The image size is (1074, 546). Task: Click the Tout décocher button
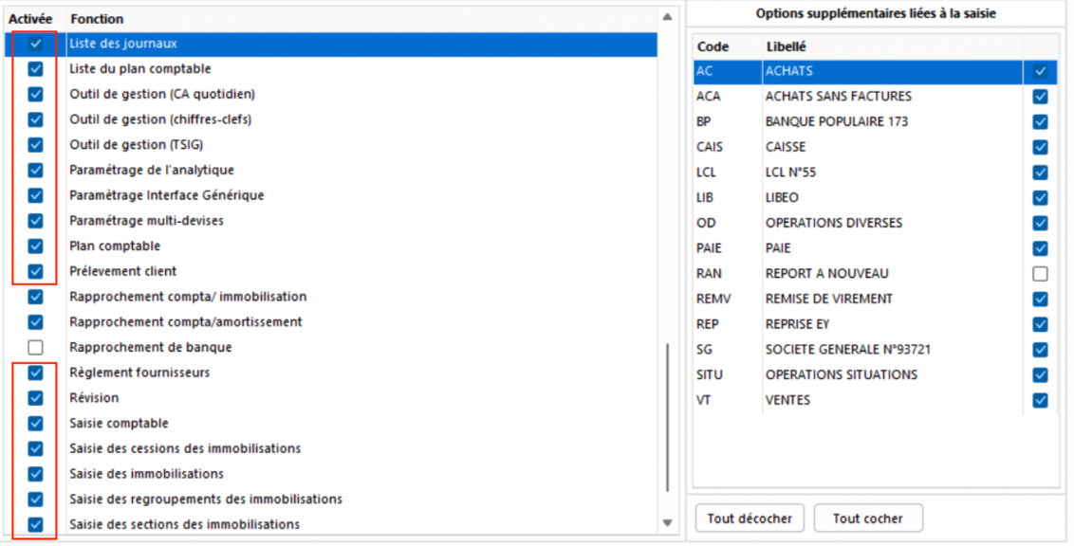pos(750,519)
